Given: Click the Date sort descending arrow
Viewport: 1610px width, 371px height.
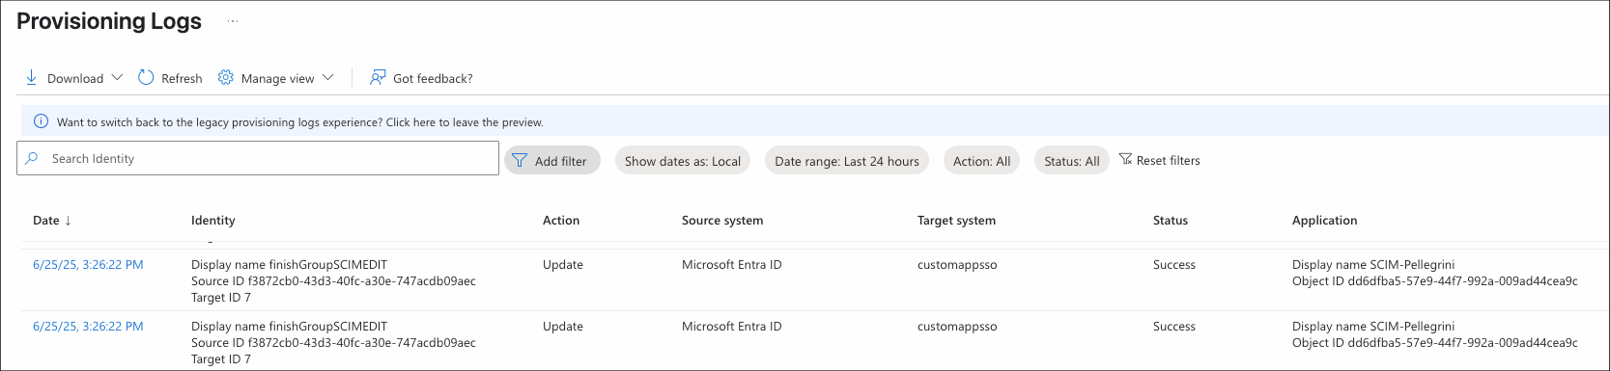Looking at the screenshot, I should tap(68, 221).
